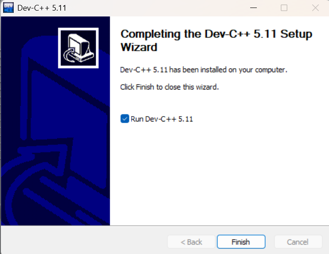329x254 pixels.
Task: Minimize the Dev-C++ setup window
Action: coord(253,8)
